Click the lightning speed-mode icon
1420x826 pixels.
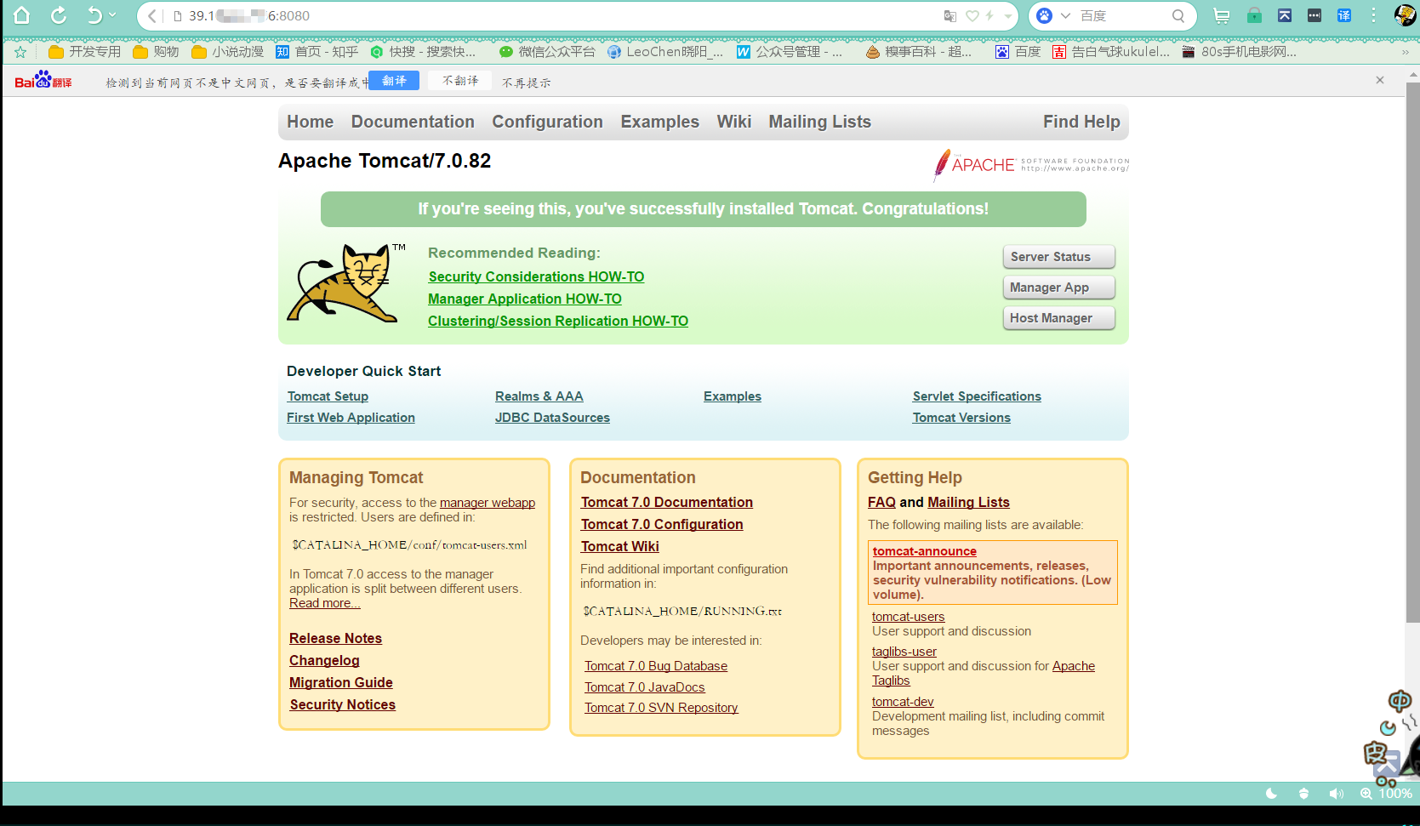(989, 15)
